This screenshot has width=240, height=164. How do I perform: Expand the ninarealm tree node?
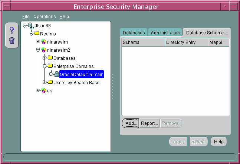(x=38, y=42)
